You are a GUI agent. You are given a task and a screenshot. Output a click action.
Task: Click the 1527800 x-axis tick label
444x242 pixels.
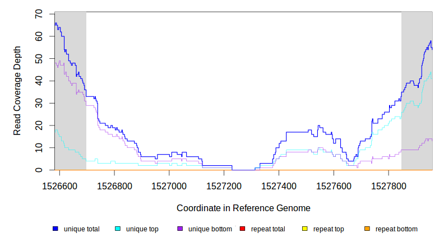point(388,185)
